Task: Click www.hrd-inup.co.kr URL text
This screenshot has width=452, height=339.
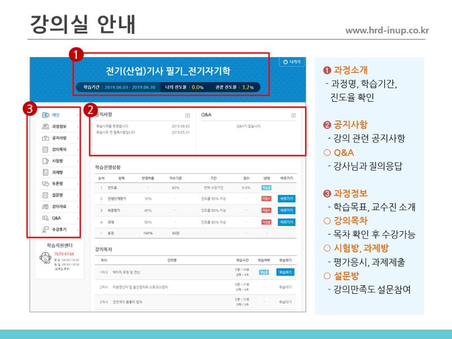Action: [x=387, y=31]
